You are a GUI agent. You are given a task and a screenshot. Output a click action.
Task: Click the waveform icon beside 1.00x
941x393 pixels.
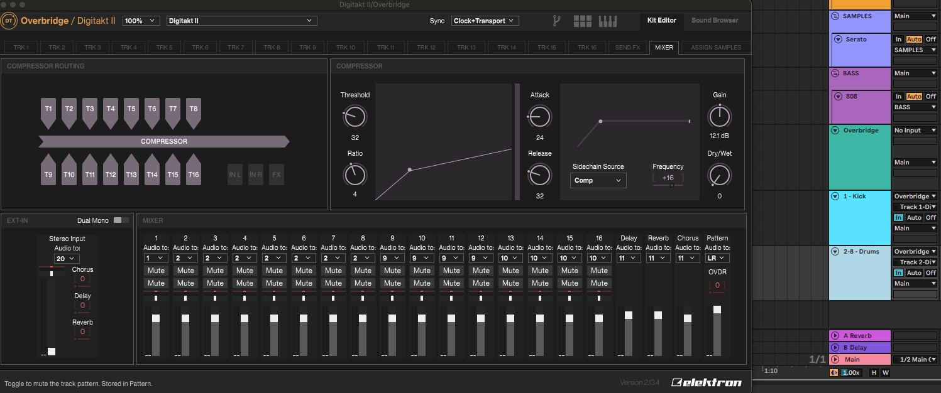coord(834,372)
